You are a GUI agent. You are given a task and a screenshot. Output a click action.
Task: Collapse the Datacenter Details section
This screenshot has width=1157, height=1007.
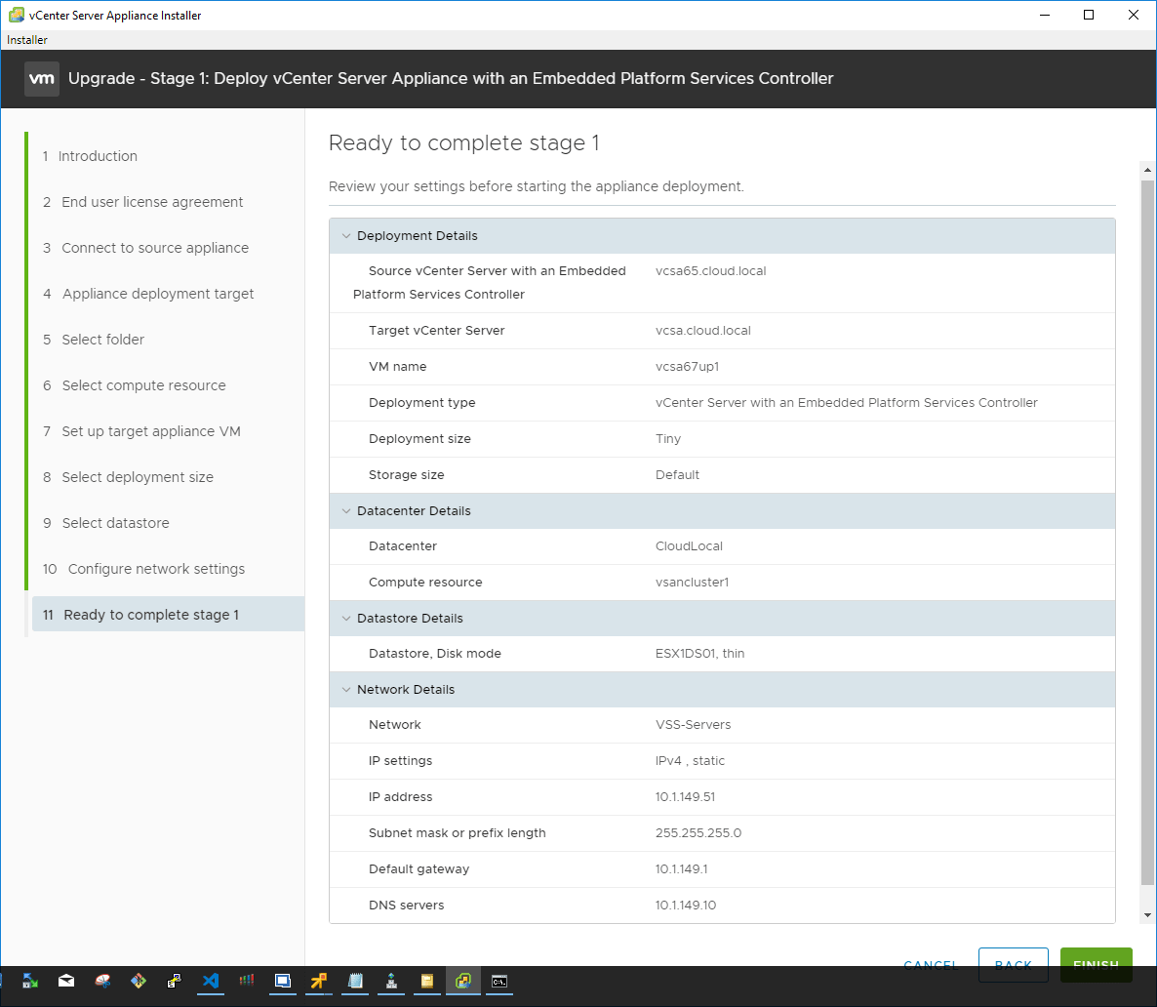(x=346, y=511)
